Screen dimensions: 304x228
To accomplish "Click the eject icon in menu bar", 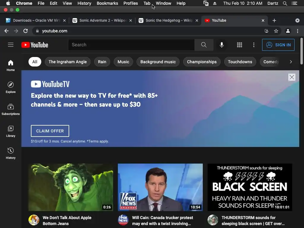I will pos(215,3).
